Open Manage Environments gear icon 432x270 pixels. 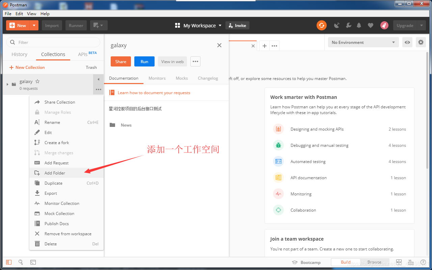coord(421,42)
